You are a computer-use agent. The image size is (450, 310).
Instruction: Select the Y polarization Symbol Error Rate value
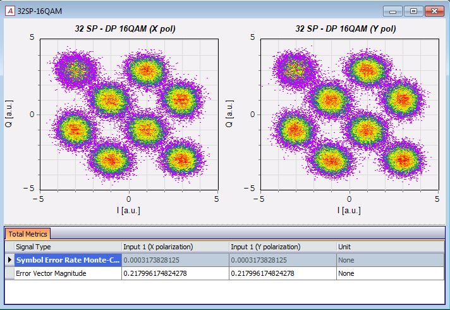[x=282, y=260]
